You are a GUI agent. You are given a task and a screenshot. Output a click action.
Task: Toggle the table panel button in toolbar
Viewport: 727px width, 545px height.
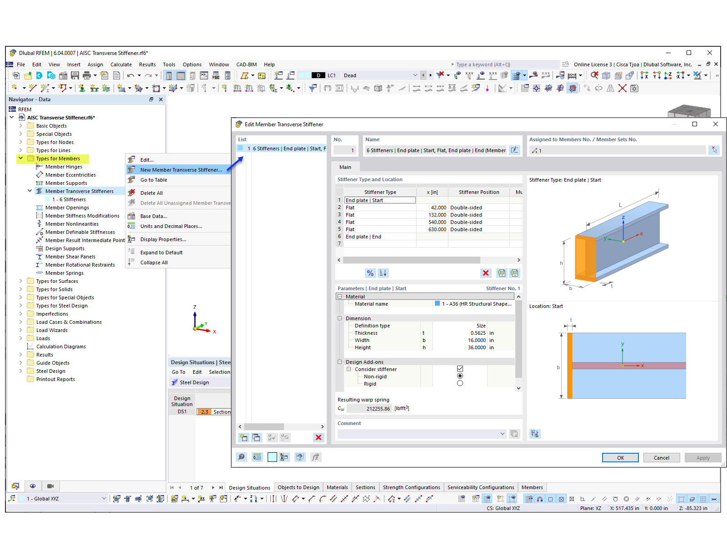click(x=181, y=75)
